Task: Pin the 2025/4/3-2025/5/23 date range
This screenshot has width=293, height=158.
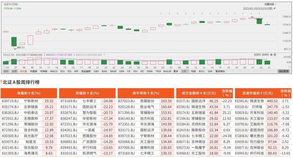Action: (x=275, y=8)
